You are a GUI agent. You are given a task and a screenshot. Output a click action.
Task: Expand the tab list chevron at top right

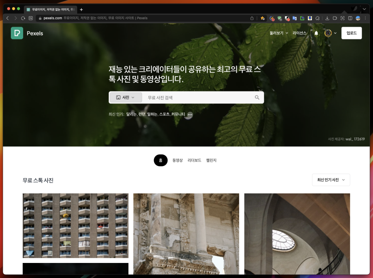pos(364,9)
